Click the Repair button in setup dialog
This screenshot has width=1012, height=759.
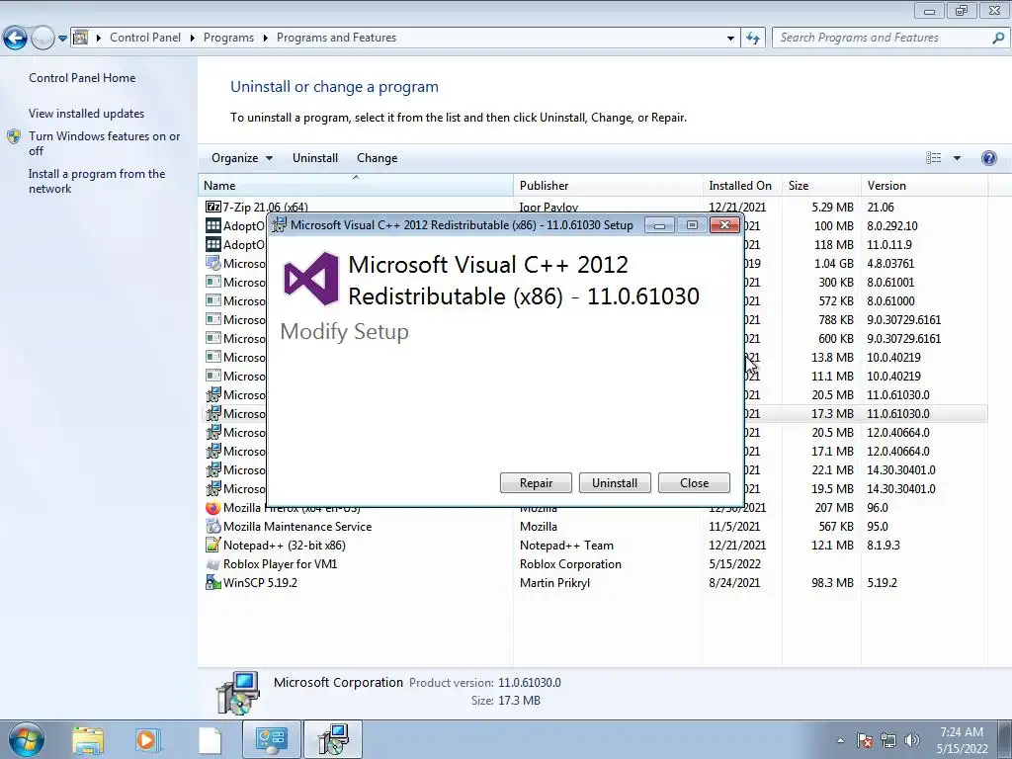coord(536,482)
